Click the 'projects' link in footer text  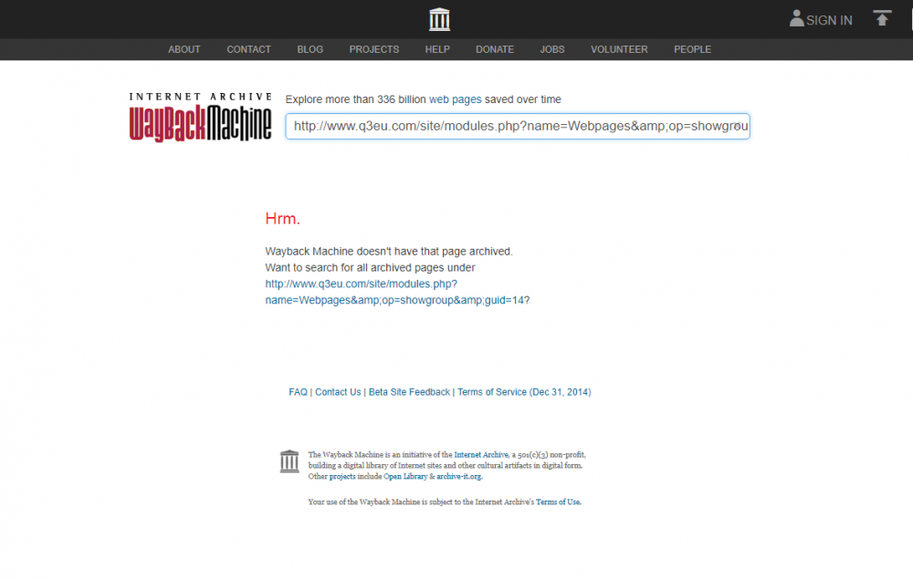click(342, 476)
